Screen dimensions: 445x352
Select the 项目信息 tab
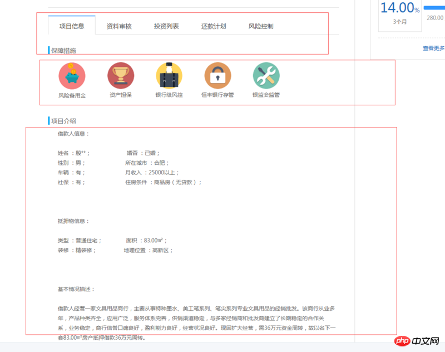(72, 26)
